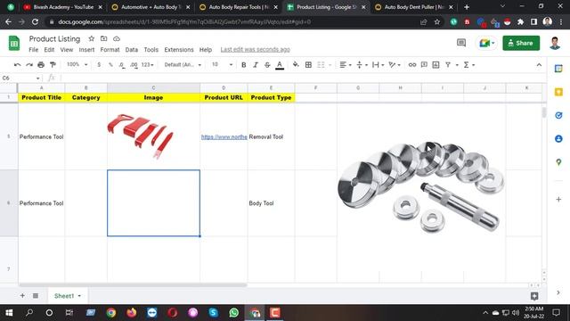Viewport: 570px width, 321px height.
Task: Open the Data menu
Action: coord(132,50)
